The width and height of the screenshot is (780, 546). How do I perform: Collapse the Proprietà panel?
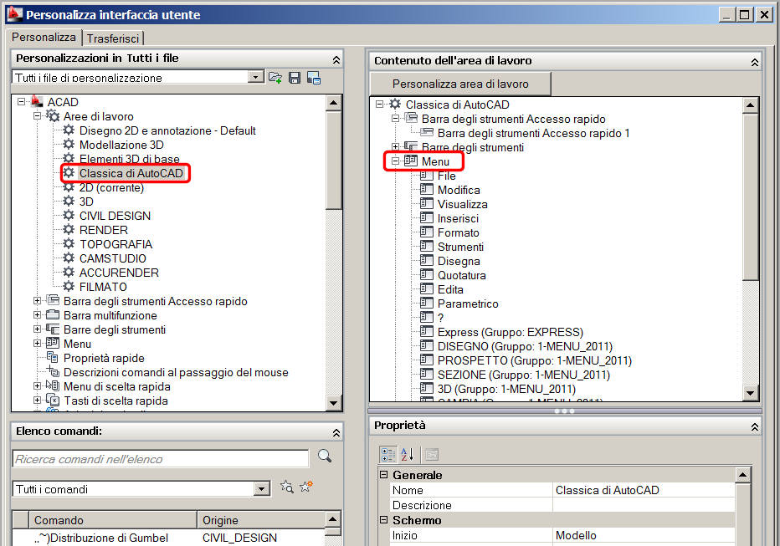(x=755, y=426)
